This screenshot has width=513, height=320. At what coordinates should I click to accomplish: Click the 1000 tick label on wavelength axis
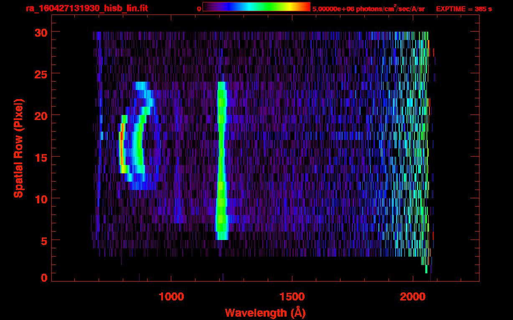click(x=171, y=297)
